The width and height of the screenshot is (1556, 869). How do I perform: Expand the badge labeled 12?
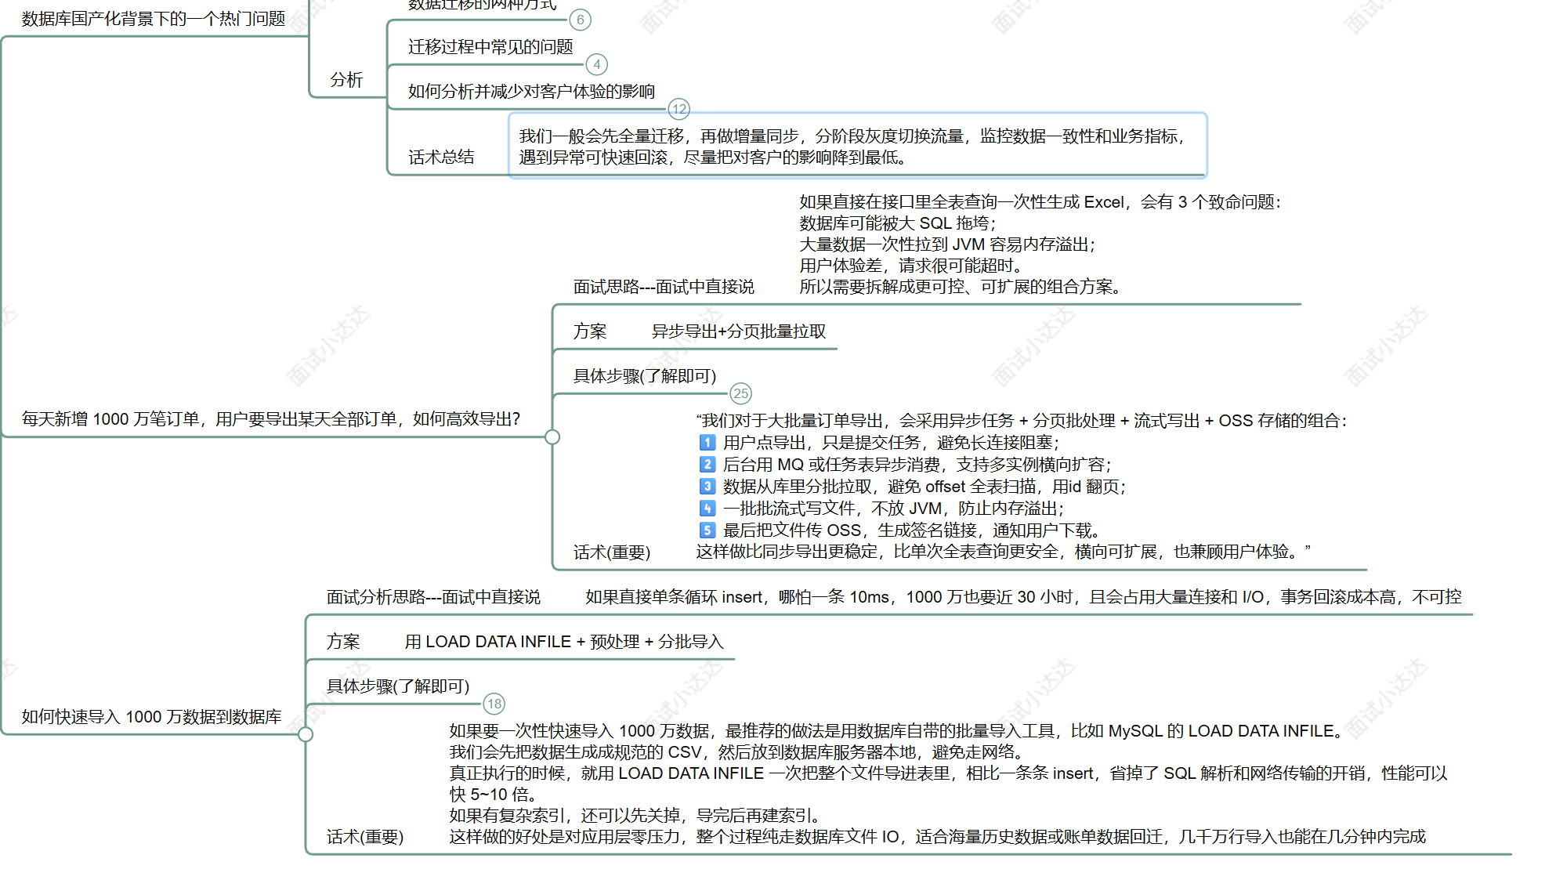[x=678, y=109]
